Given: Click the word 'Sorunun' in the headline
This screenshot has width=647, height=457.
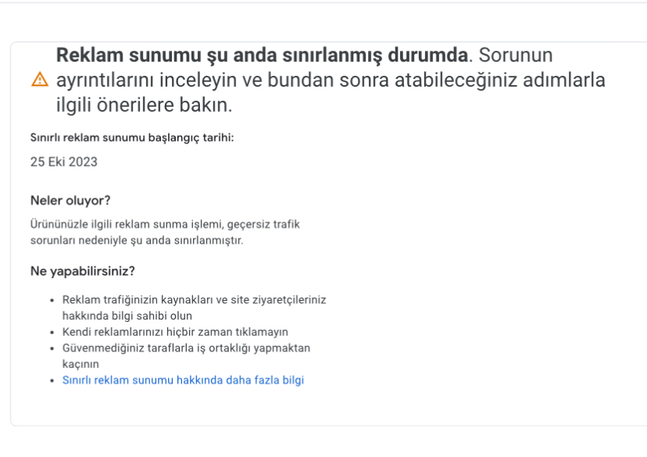Looking at the screenshot, I should tap(516, 55).
